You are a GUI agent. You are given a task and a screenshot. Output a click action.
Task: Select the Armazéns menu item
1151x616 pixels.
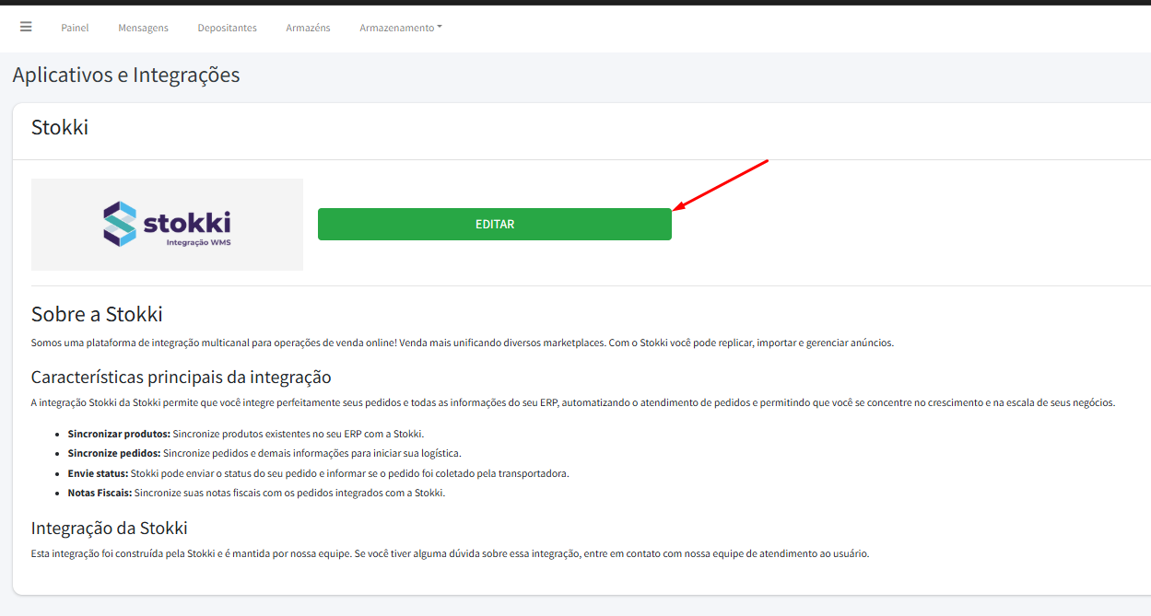[x=308, y=28]
